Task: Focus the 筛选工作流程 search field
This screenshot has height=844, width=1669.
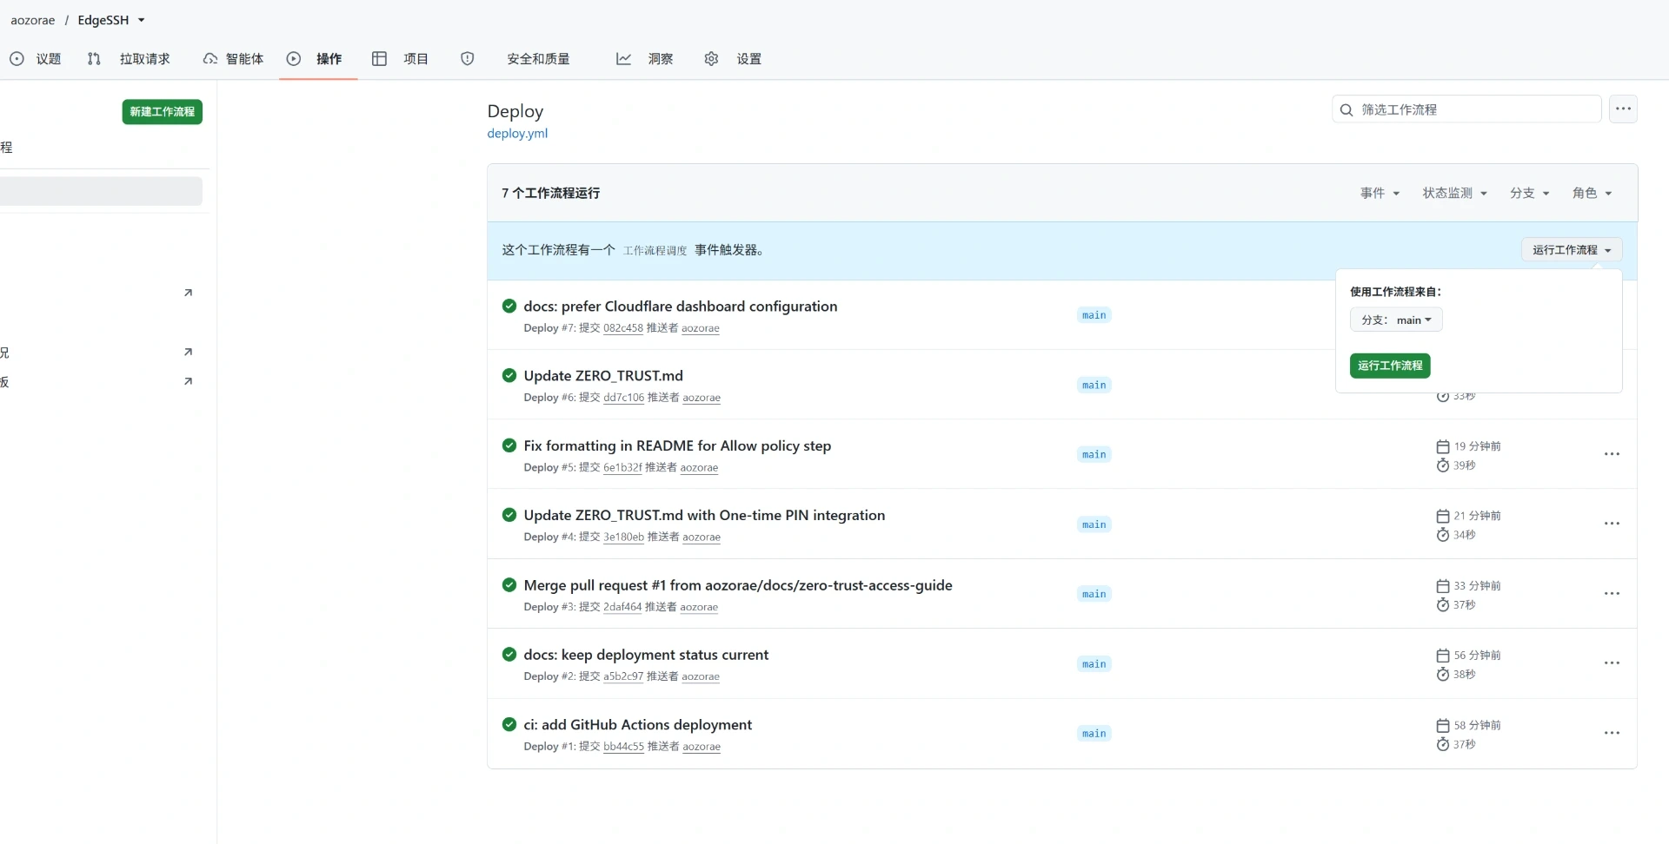Action: point(1466,109)
